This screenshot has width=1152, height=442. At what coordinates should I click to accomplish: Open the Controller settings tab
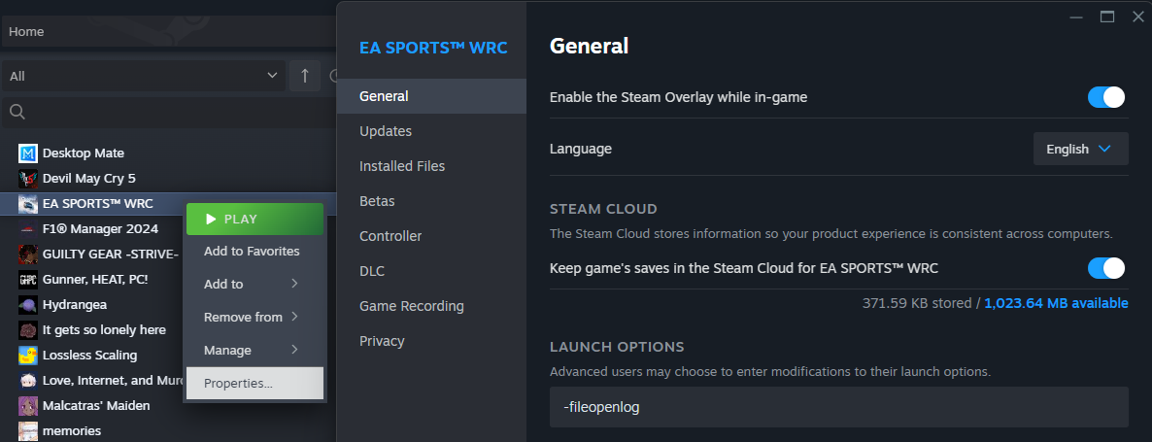click(x=390, y=236)
